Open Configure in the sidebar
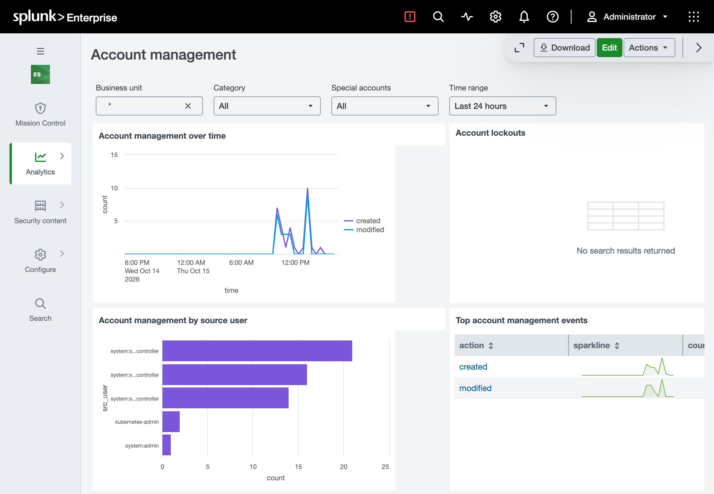714x494 pixels. (40, 261)
